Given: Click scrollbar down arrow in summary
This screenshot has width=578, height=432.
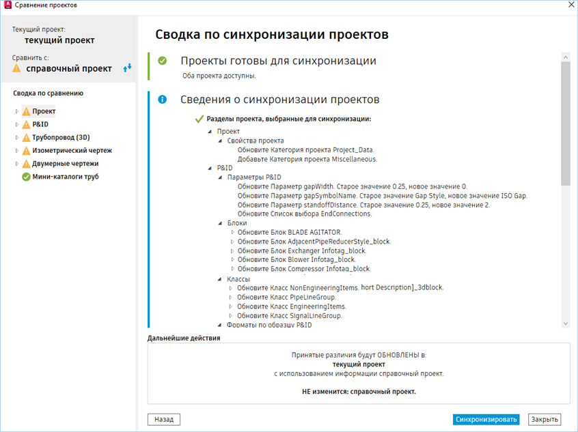Looking at the screenshot, I should coord(566,323).
